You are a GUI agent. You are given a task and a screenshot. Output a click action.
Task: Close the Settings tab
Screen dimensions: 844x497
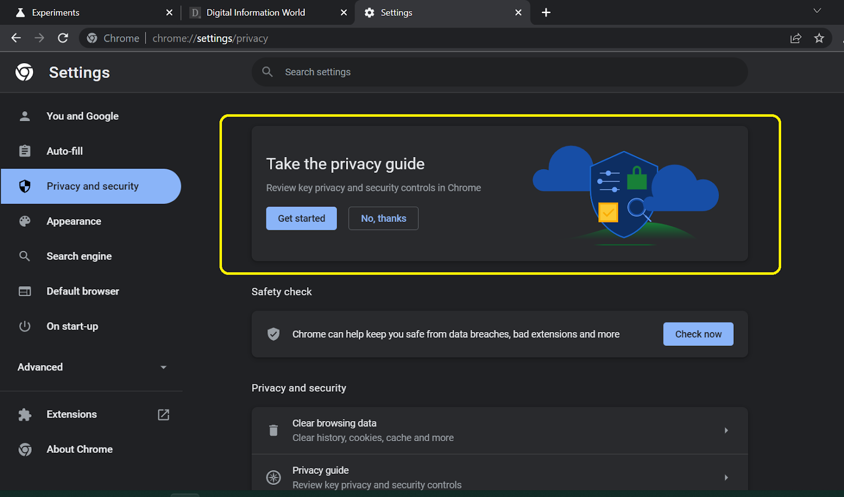[519, 12]
